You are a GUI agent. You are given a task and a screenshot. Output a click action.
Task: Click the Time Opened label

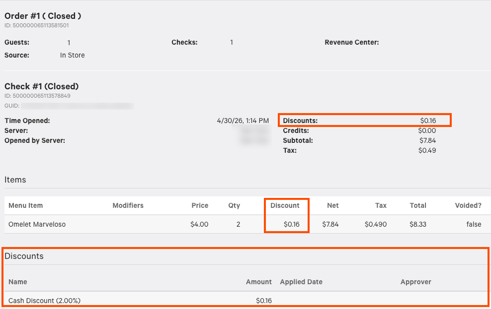[27, 121]
